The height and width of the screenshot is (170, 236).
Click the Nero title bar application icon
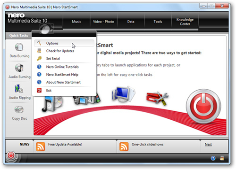point(7,7)
